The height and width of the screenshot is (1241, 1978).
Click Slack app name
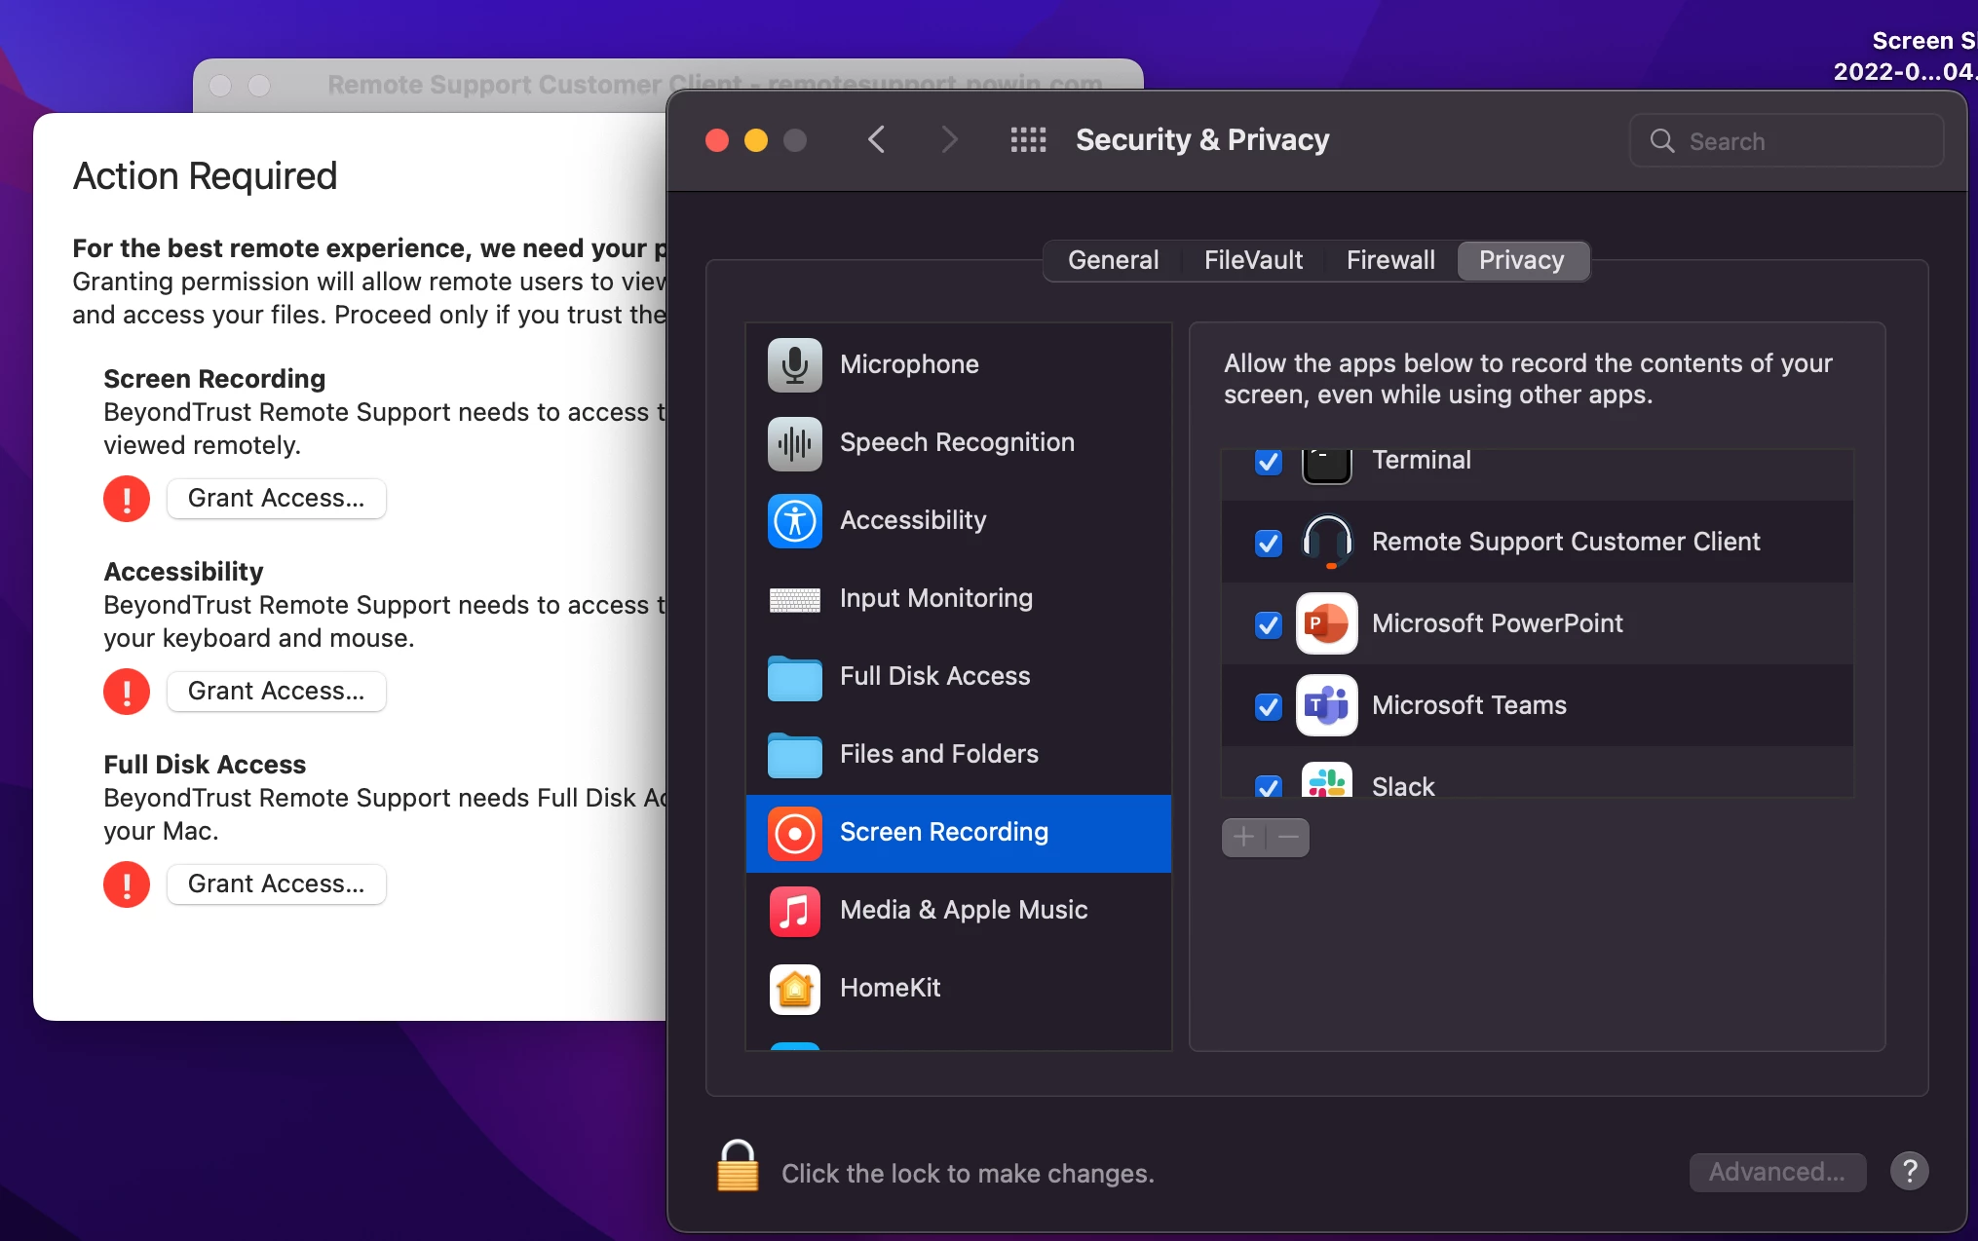1402,786
